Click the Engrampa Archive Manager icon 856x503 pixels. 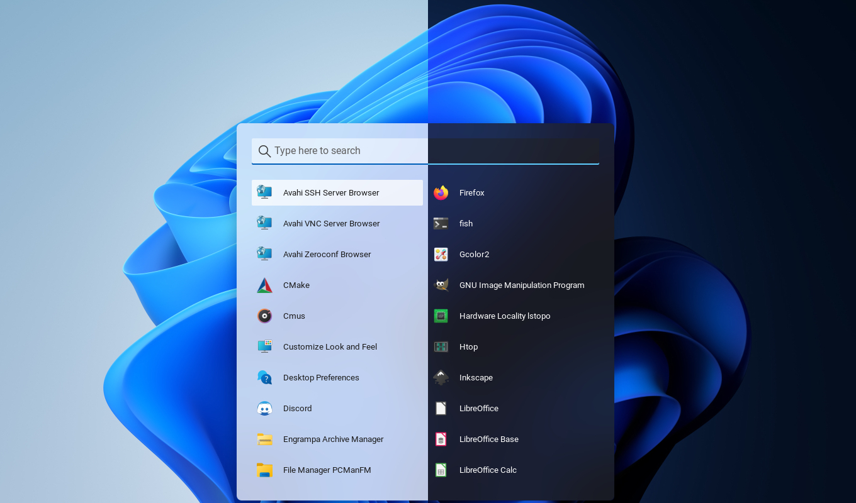[x=265, y=439]
